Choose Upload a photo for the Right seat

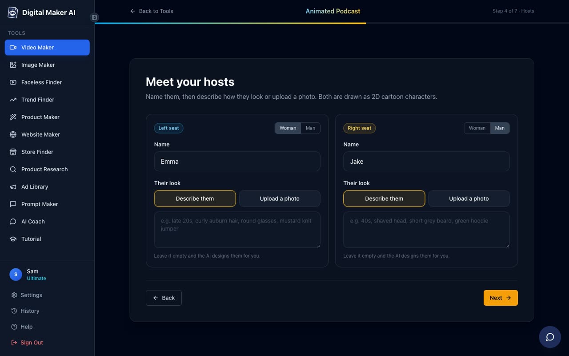coord(469,198)
